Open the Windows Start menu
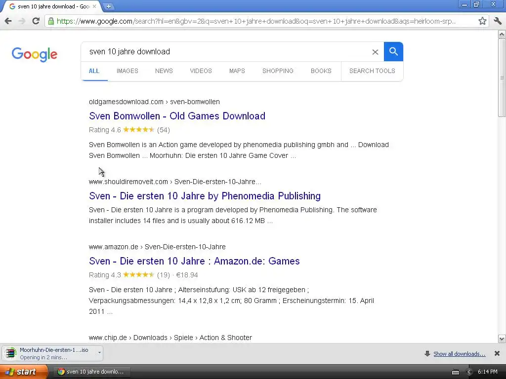 click(23, 372)
